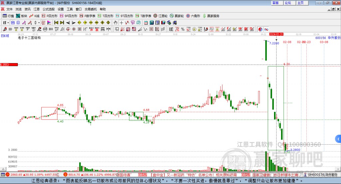The image size is (341, 184).
Task: Open the 赢家轮 wheel tool
Action: [176, 16]
